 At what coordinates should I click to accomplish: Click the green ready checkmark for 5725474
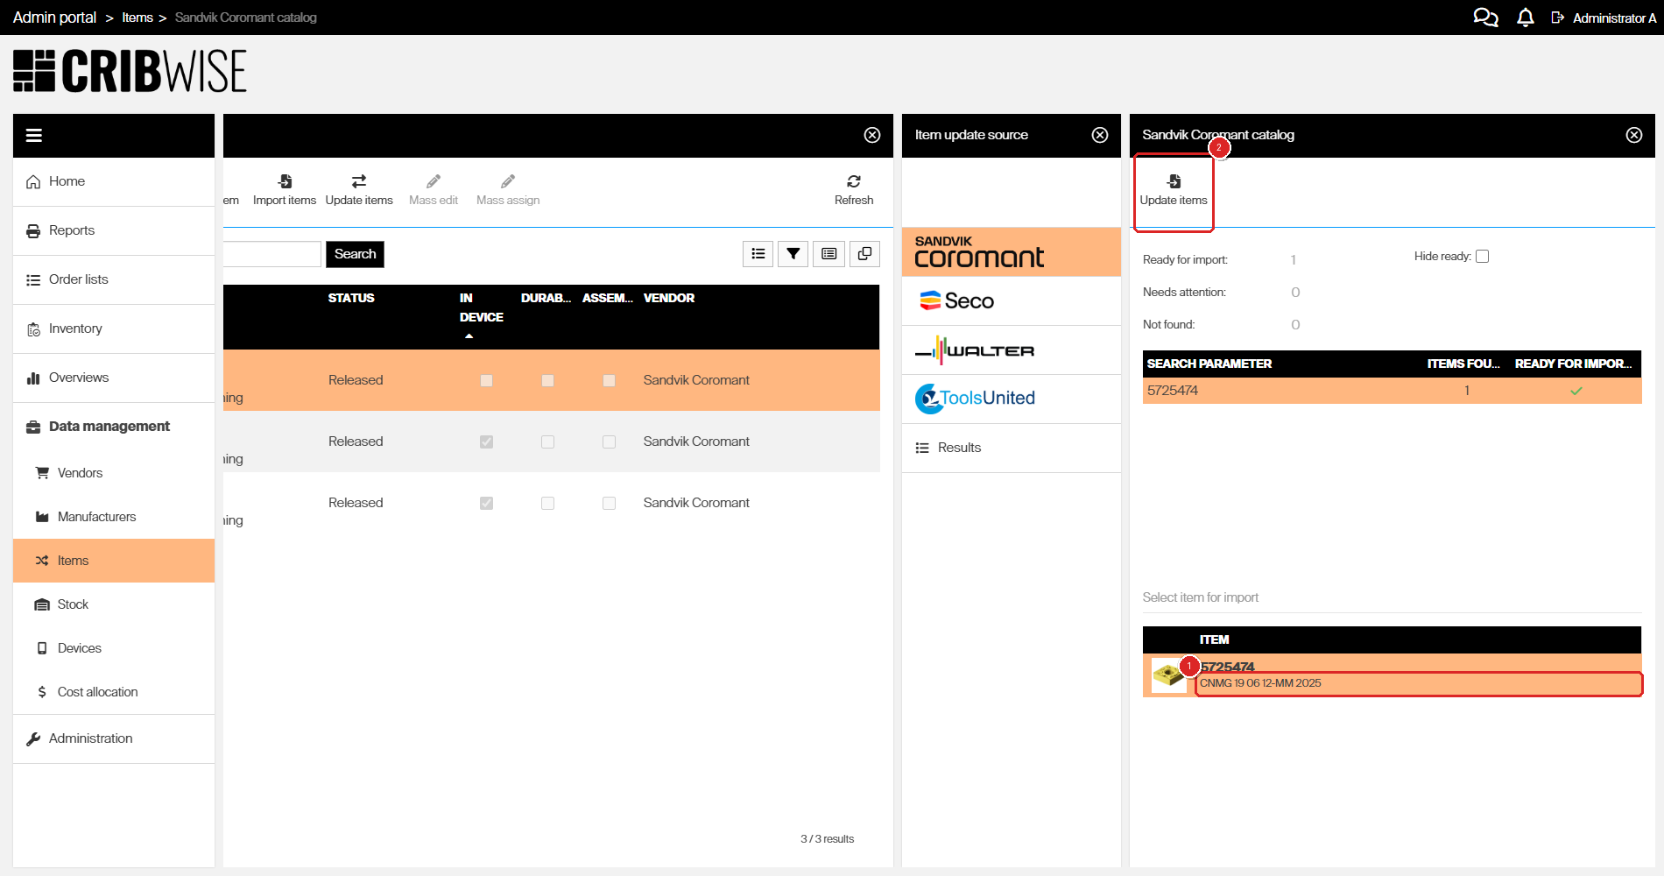(x=1576, y=391)
